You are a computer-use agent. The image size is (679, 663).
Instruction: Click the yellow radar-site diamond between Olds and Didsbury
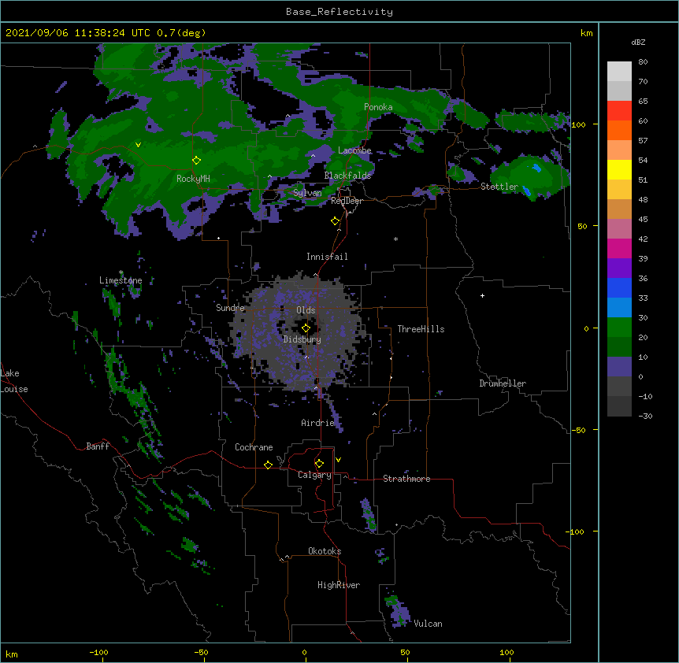[x=306, y=328]
